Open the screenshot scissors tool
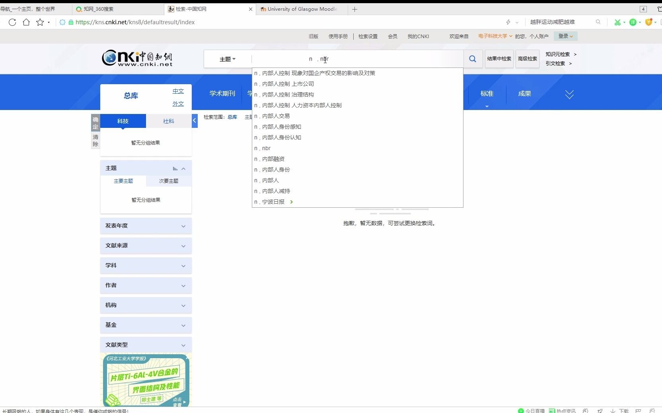The image size is (662, 413). pyautogui.click(x=617, y=22)
